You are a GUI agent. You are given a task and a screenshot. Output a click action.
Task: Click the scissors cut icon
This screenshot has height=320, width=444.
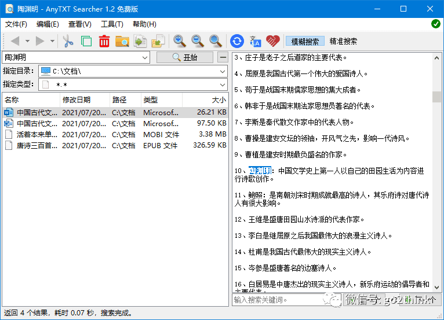[68, 41]
